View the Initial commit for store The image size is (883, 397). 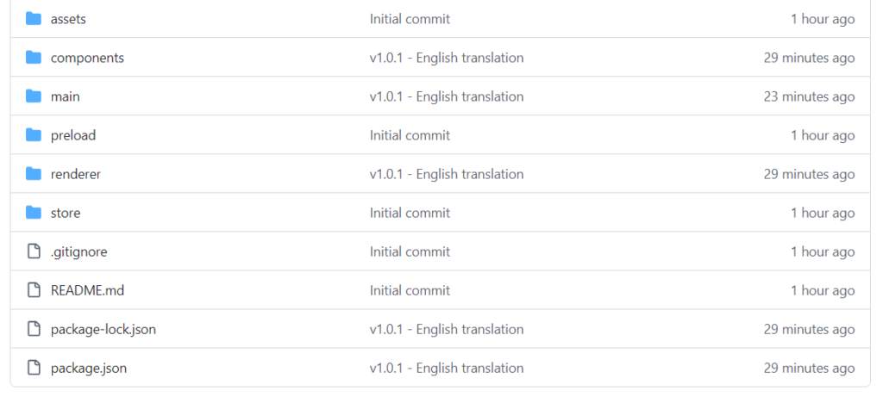tap(410, 213)
